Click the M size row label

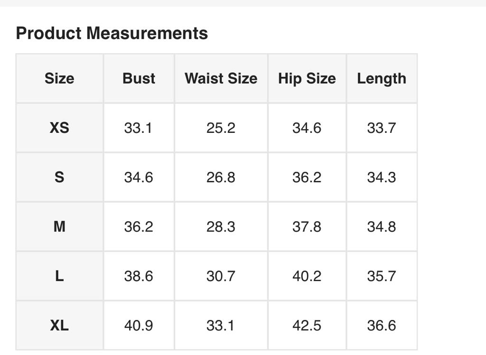coord(59,226)
